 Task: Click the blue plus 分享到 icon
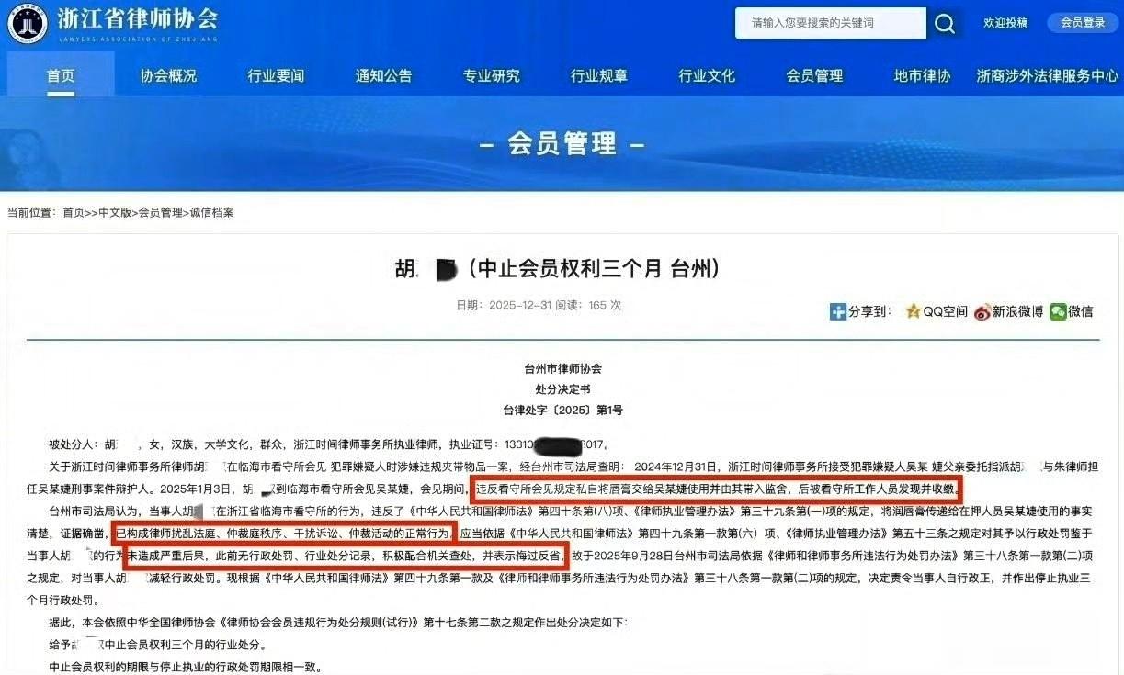coord(837,311)
